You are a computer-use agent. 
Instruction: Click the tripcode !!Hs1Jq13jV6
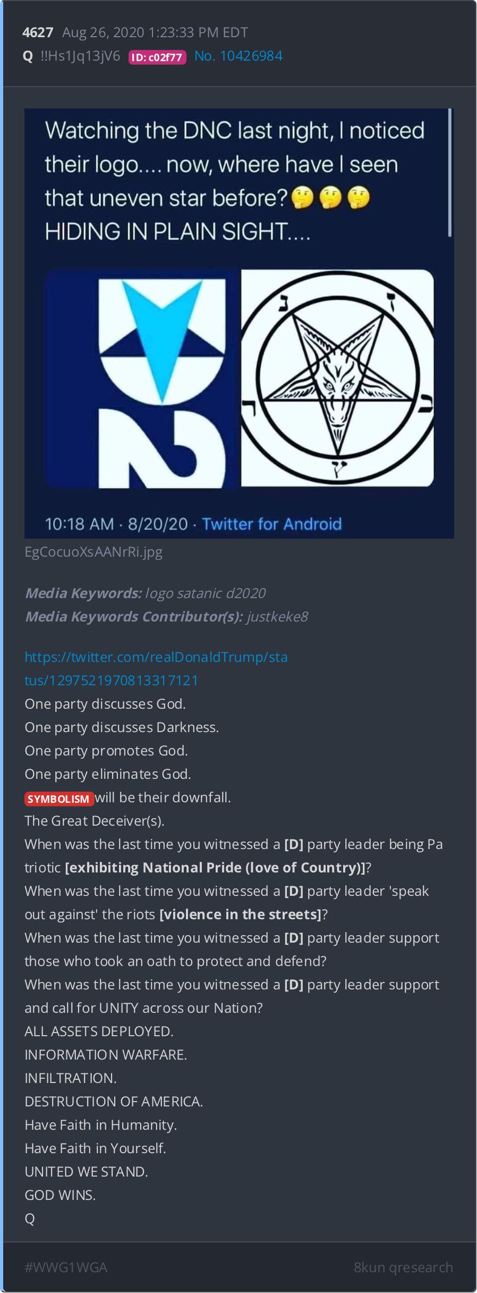click(80, 56)
